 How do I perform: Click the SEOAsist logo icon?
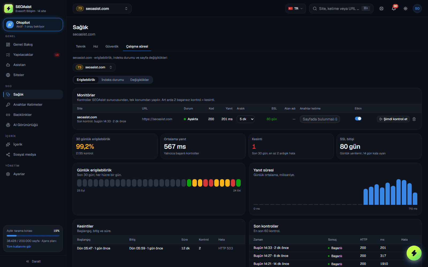pos(9,9)
